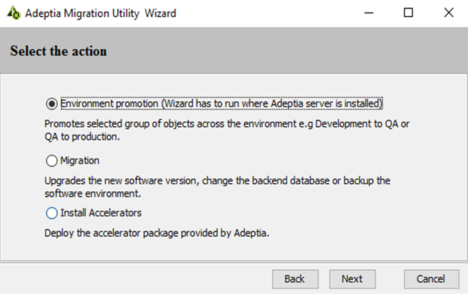Image resolution: width=468 pixels, height=294 pixels.
Task: Proceed by pressing the Next button
Action: coord(352,279)
